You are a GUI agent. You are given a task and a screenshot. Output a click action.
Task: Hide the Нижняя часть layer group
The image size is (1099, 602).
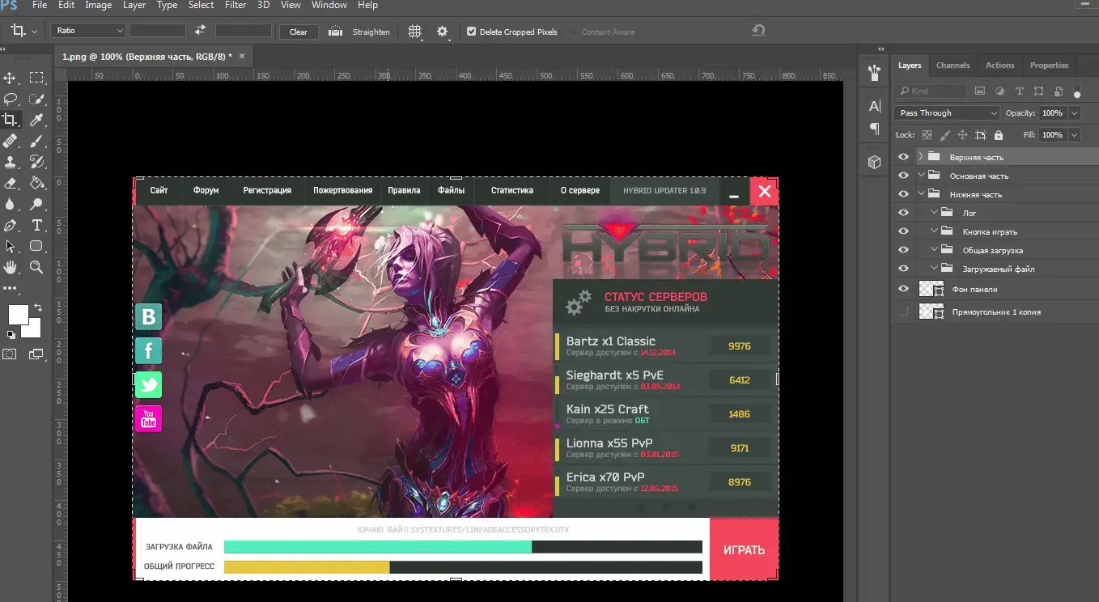(x=904, y=194)
